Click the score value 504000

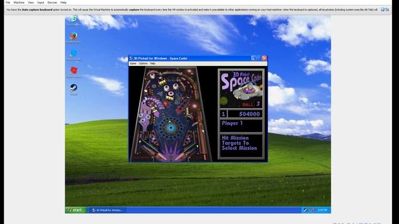249,114
